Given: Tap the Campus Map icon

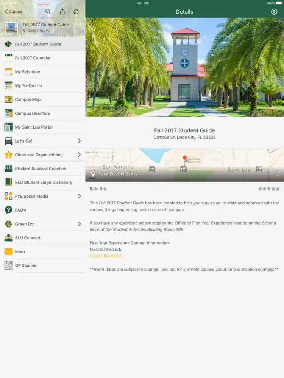Looking at the screenshot, I should coord(8,99).
